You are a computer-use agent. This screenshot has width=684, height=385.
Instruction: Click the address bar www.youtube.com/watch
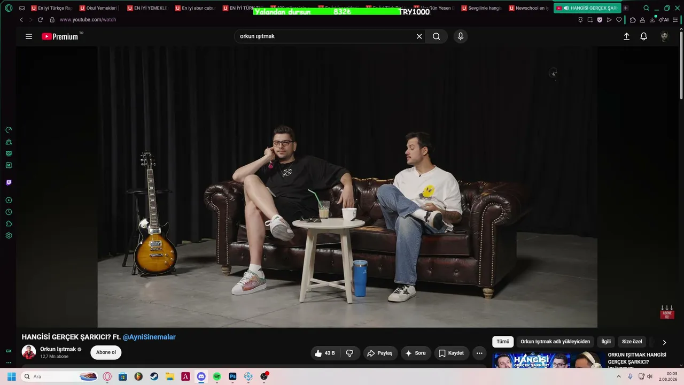pyautogui.click(x=88, y=20)
